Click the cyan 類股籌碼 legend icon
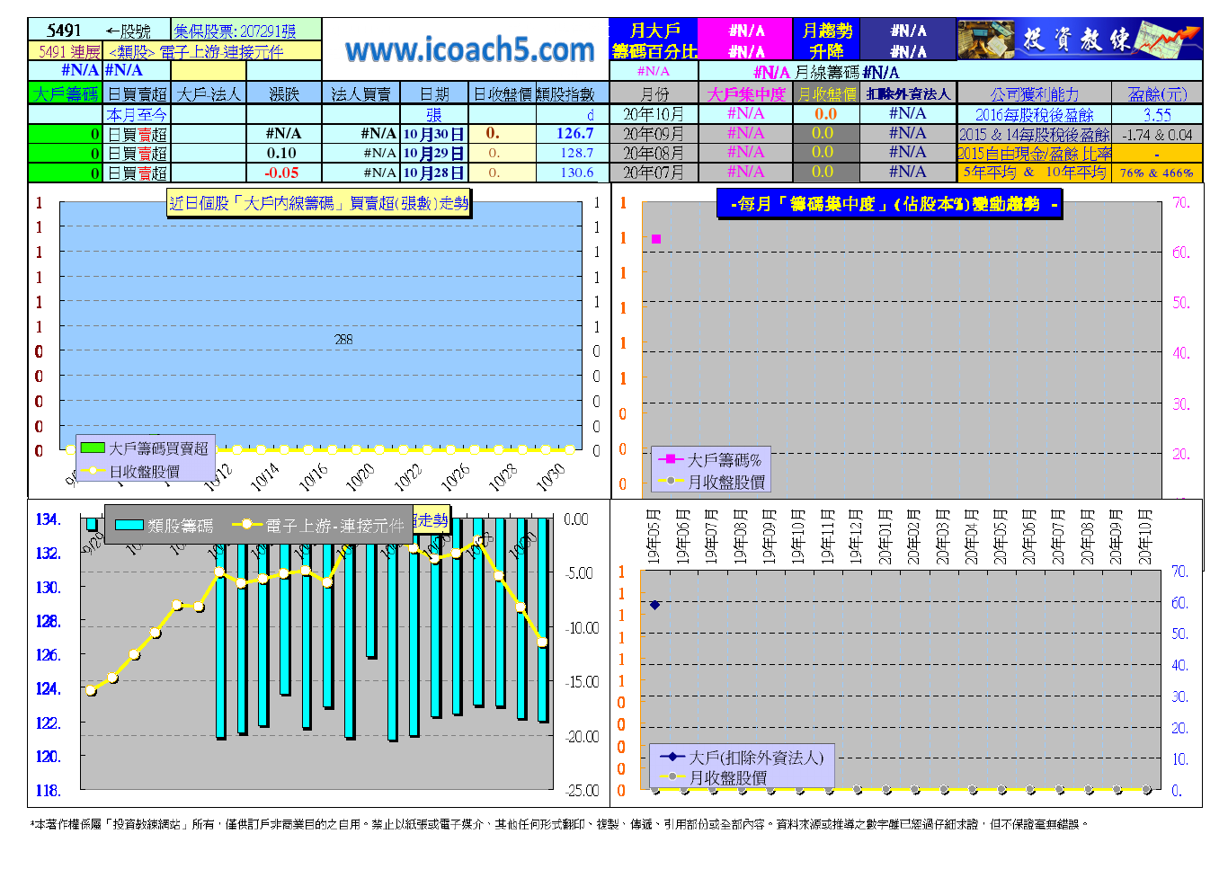Image resolution: width=1228 pixels, height=869 pixels. coord(129,526)
